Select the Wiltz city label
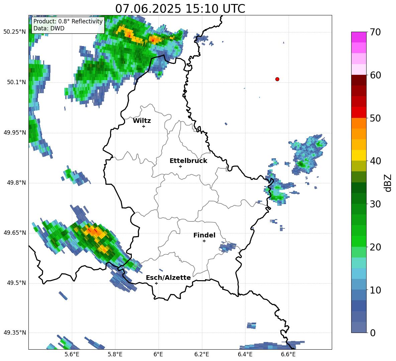The image size is (396, 361). [x=142, y=121]
